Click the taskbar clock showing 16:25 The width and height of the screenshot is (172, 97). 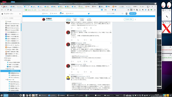pyautogui.click(x=157, y=95)
